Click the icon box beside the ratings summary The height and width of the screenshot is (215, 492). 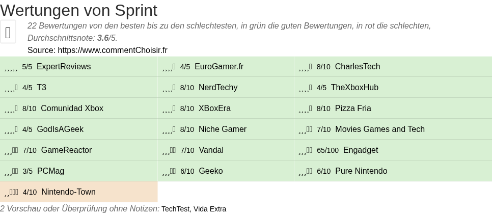coord(8,32)
